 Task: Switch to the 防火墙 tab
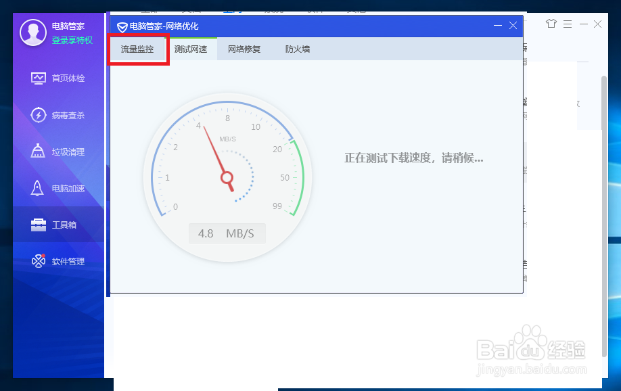pos(298,49)
